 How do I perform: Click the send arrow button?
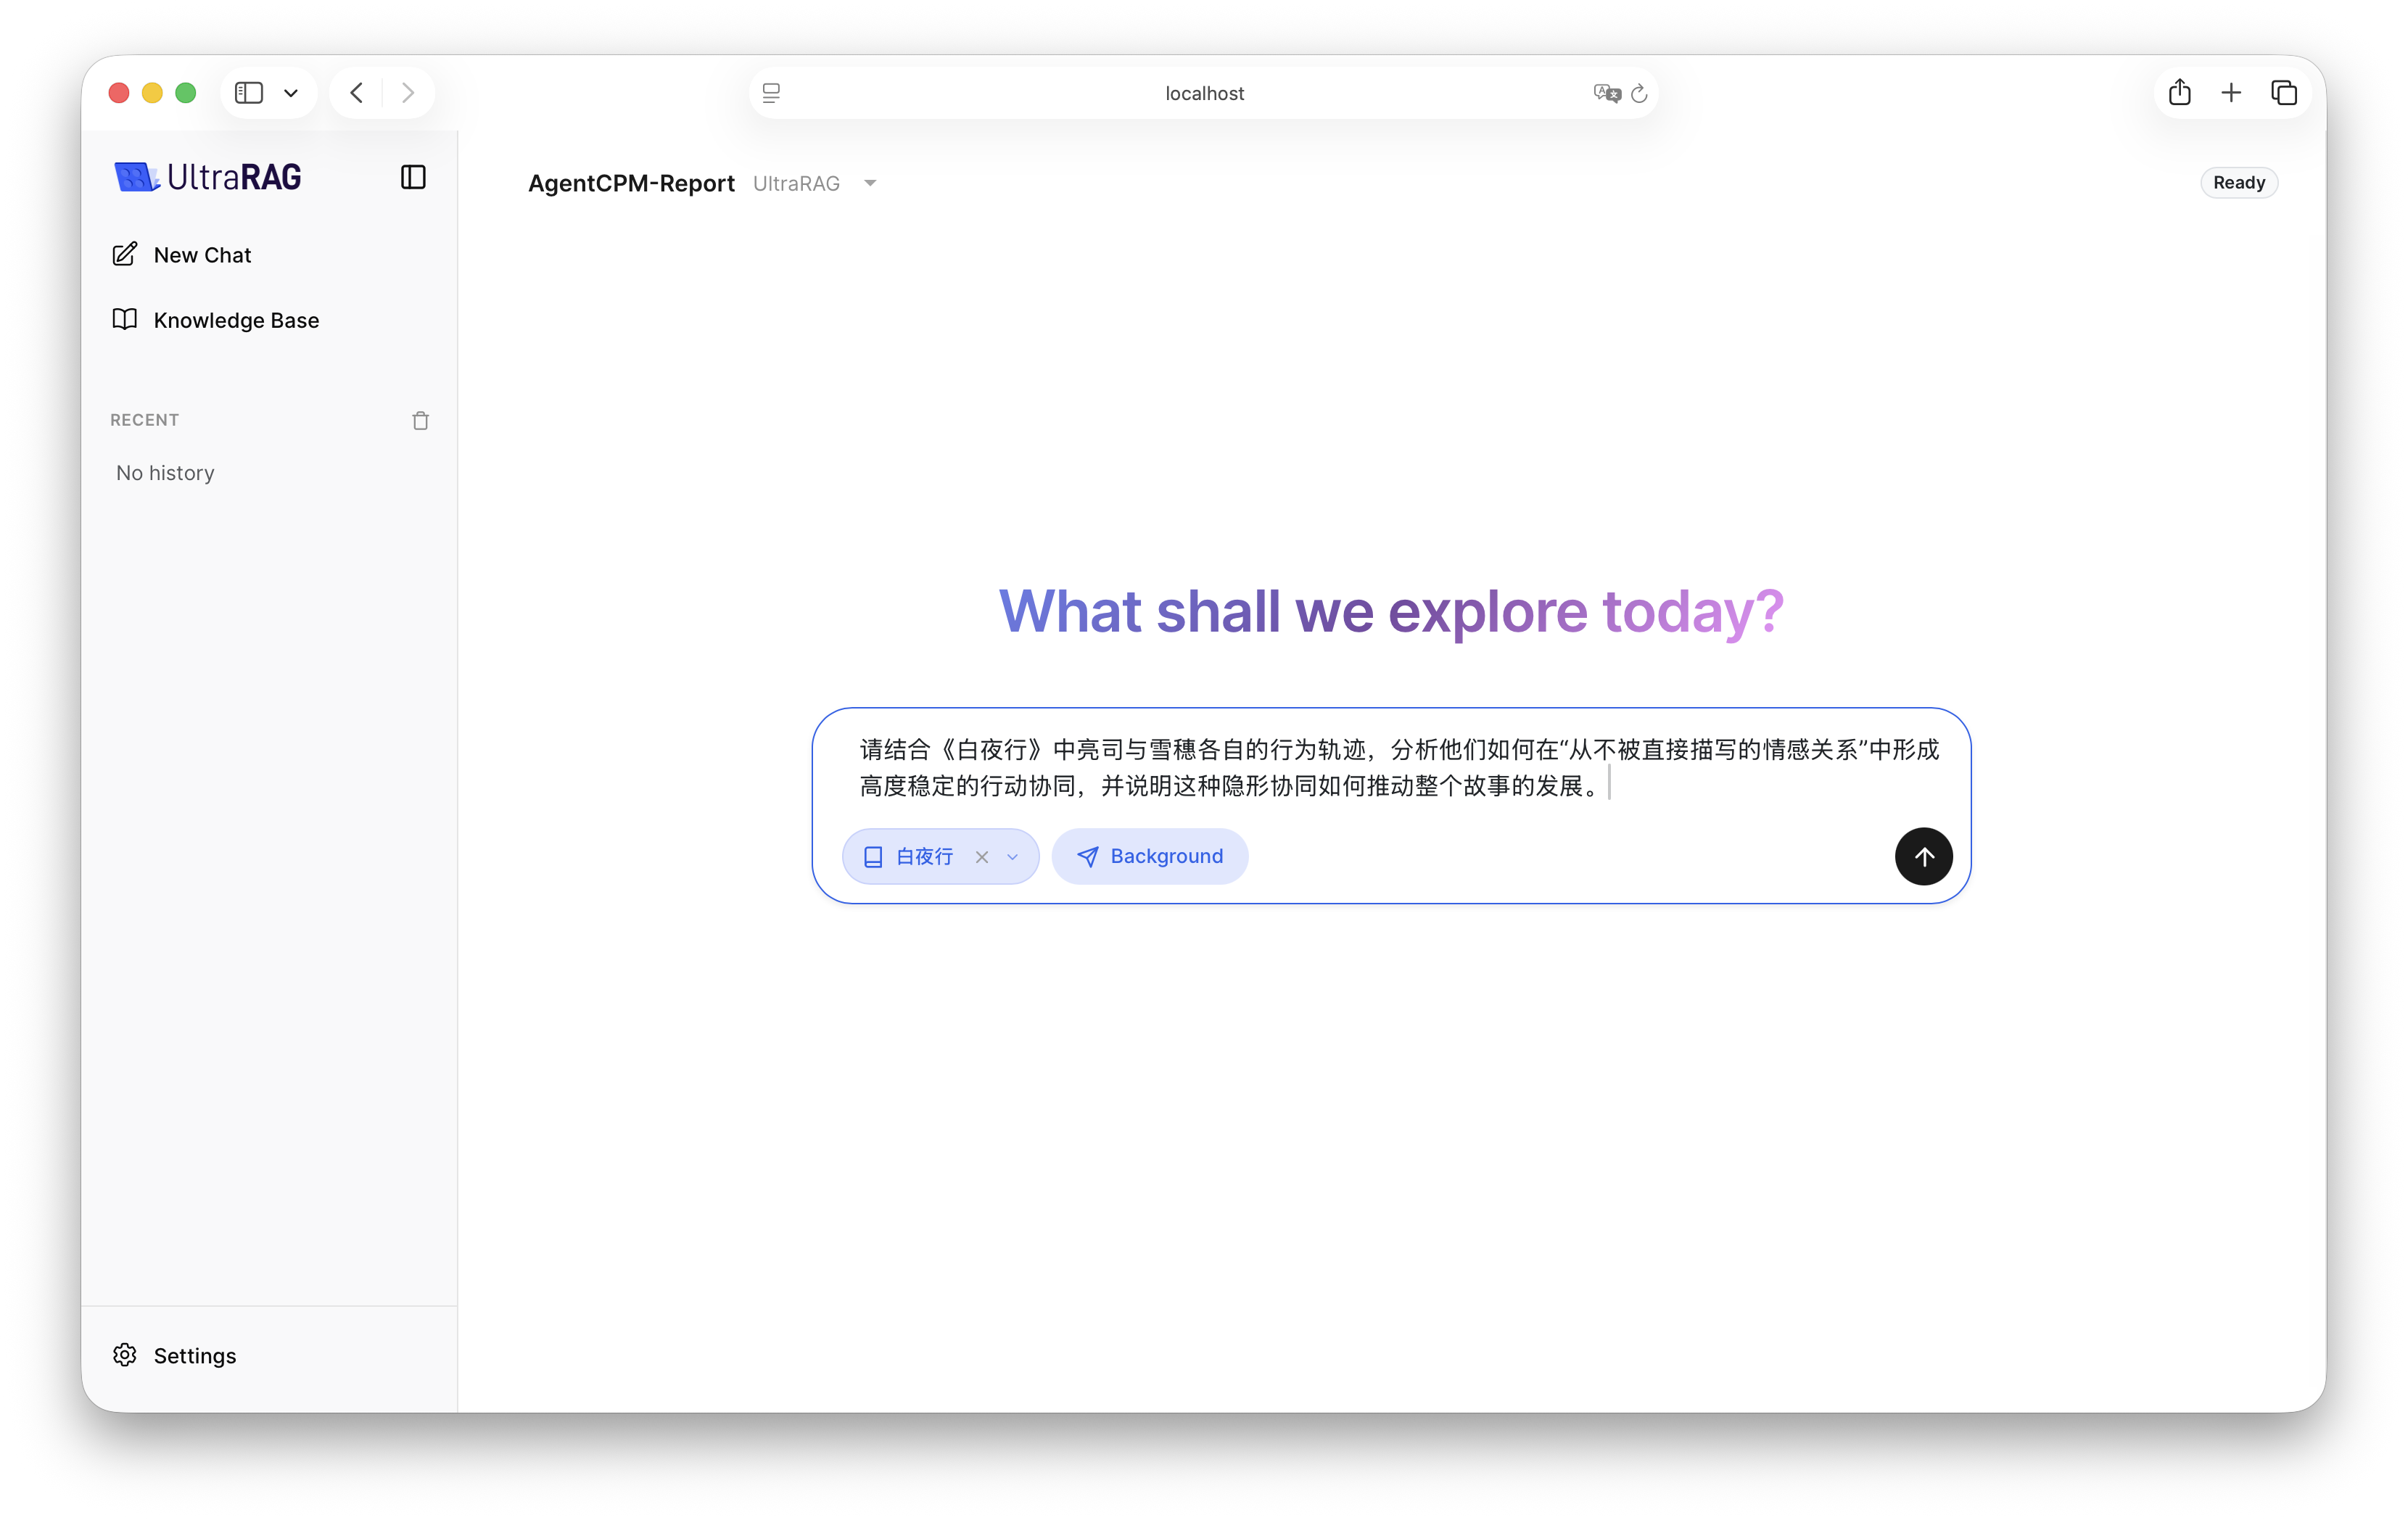click(x=1923, y=856)
